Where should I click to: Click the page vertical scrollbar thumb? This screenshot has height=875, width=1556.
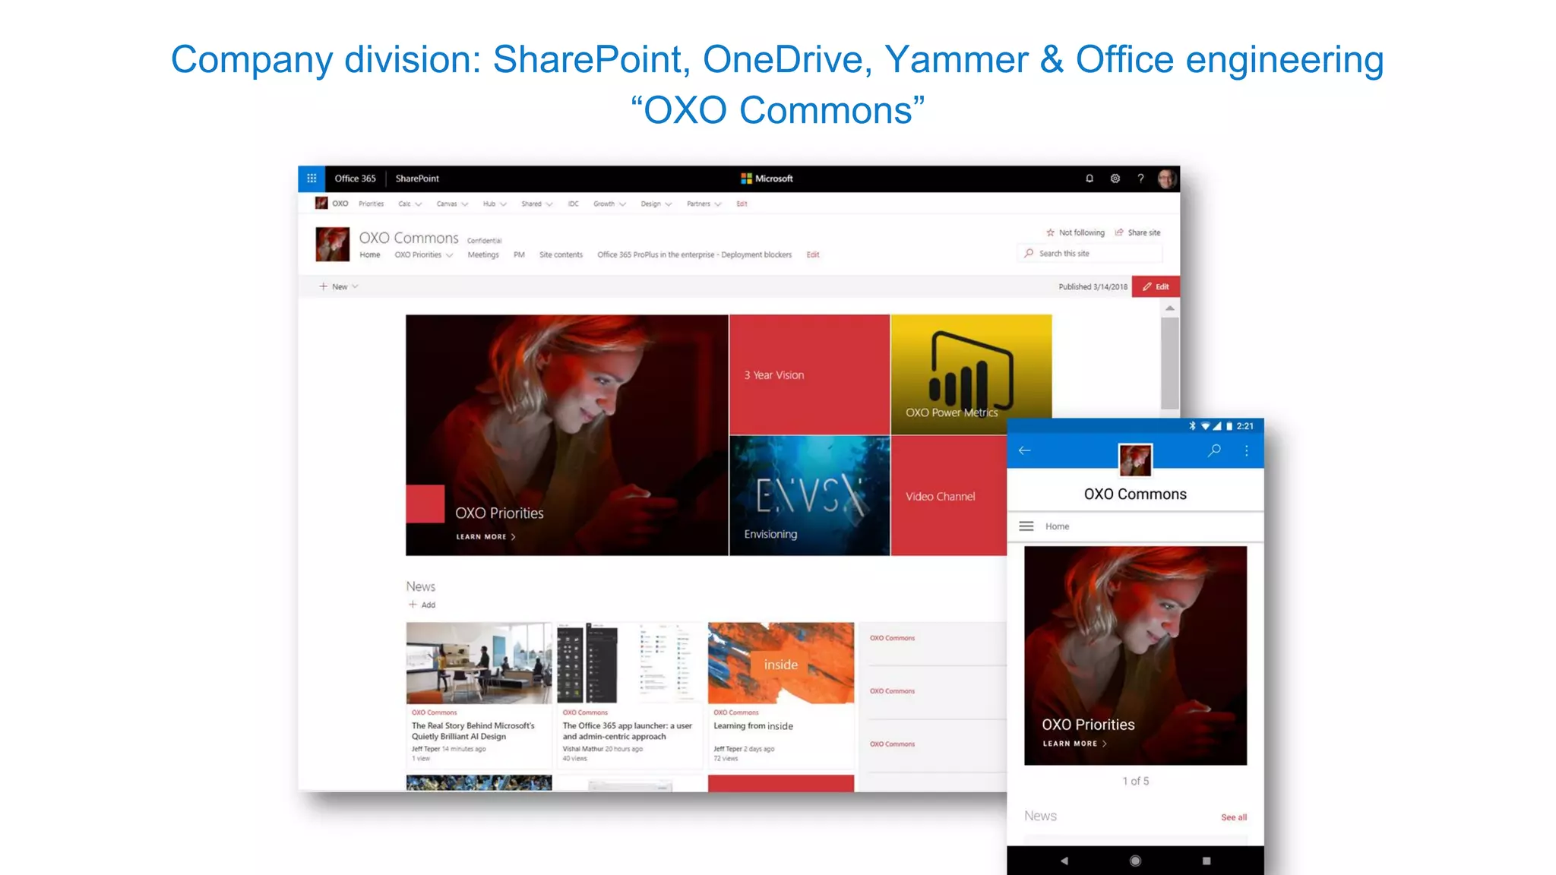(1170, 363)
